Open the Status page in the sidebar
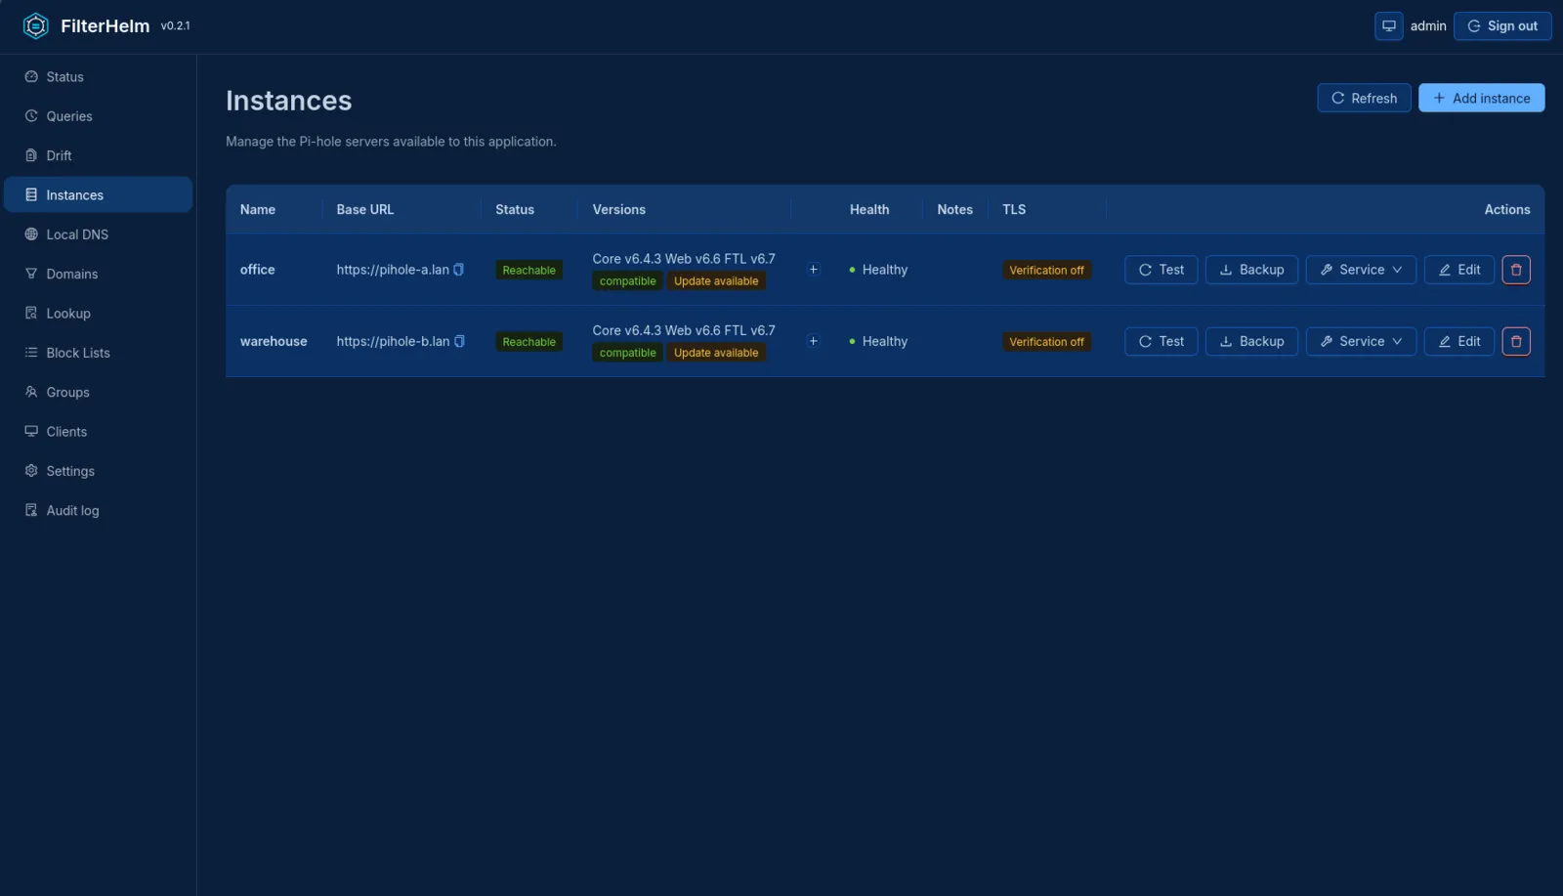 point(98,76)
